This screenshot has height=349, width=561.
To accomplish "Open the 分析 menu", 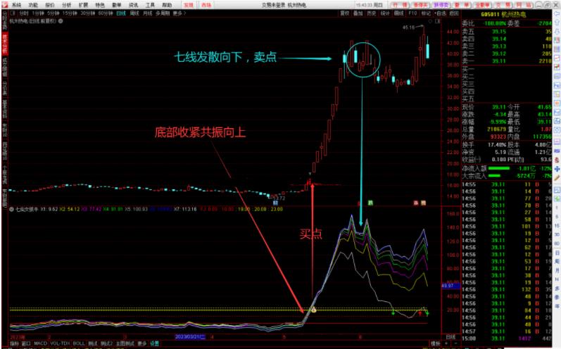I will [x=67, y=5].
